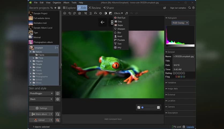This screenshot has height=129, width=224.
Task: Click the contrast half-circle icon
Action: pos(105,13)
